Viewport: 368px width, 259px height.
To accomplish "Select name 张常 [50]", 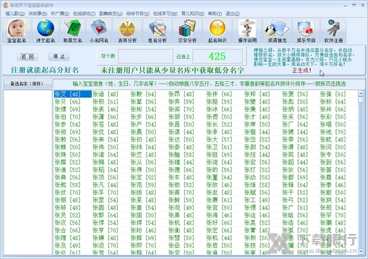I will tap(257, 124).
